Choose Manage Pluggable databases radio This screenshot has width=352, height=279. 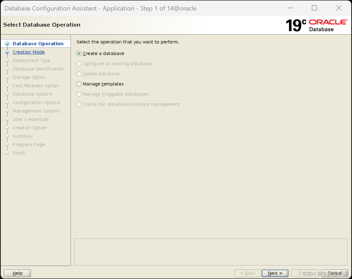[x=112, y=94]
